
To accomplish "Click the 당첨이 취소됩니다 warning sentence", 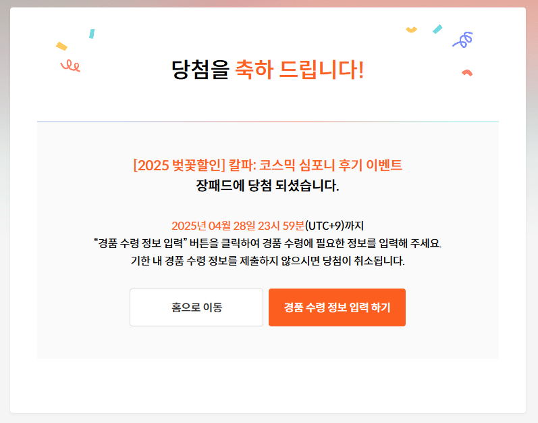I will click(267, 261).
